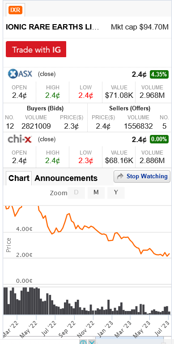Close the ad with the X icon

coord(92,342)
